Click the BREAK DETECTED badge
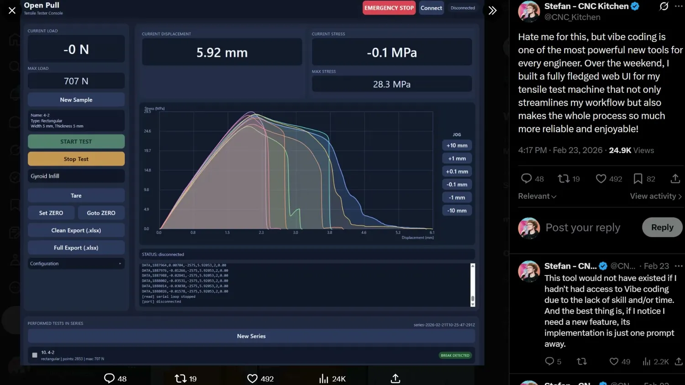Screen dimensions: 685x385 pos(455,355)
